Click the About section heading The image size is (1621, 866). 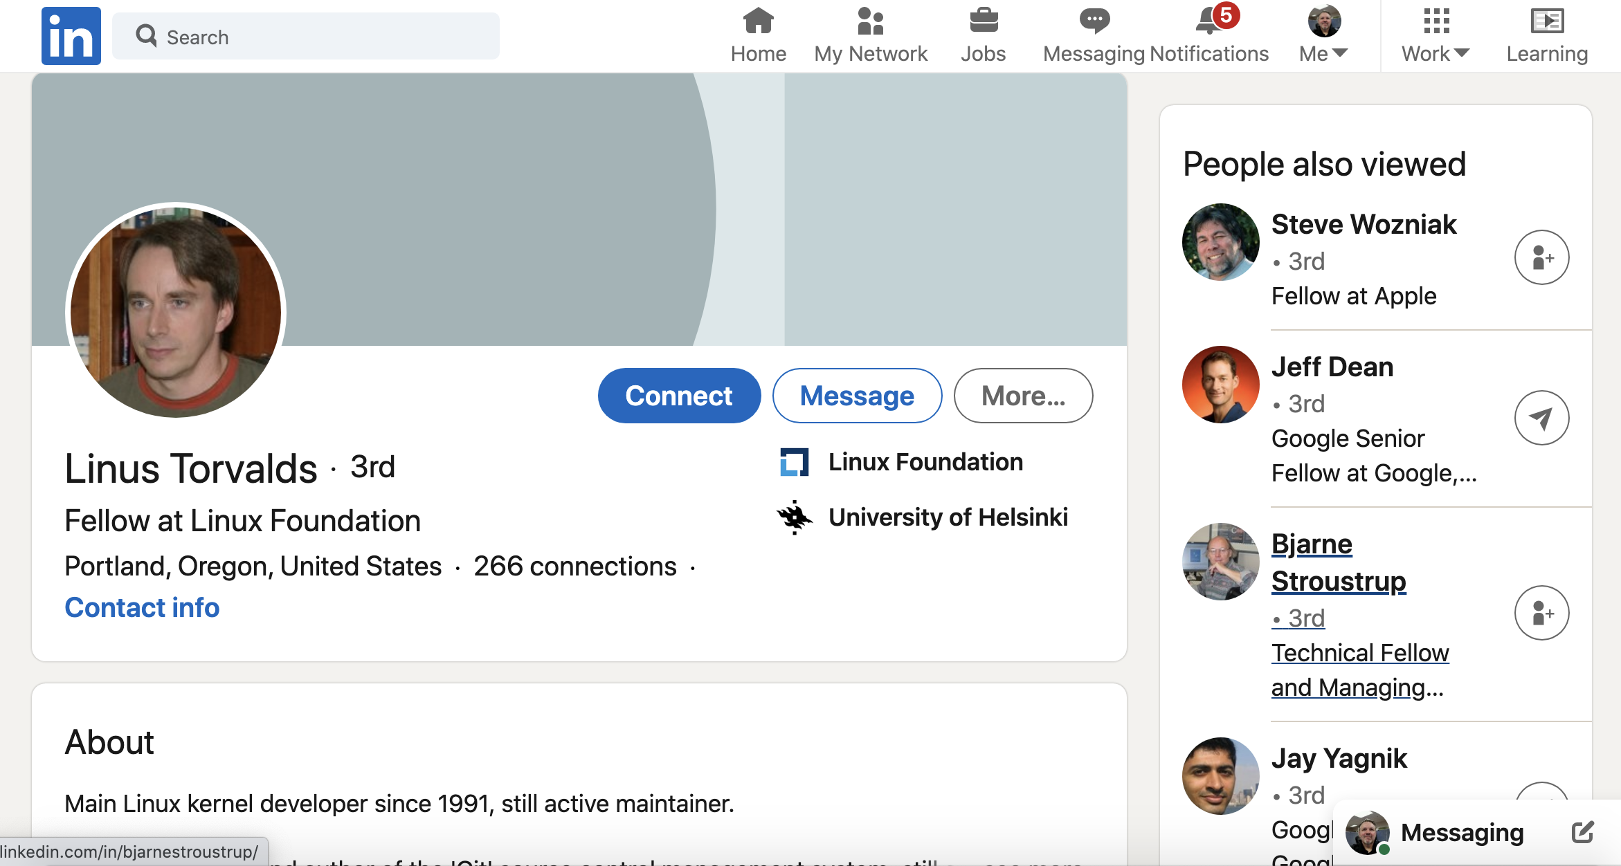coord(109,742)
